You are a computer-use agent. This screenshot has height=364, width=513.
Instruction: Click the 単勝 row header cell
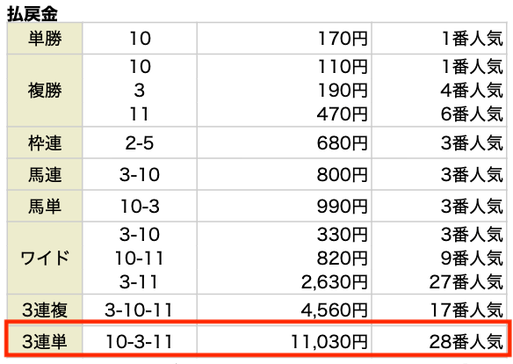45,39
